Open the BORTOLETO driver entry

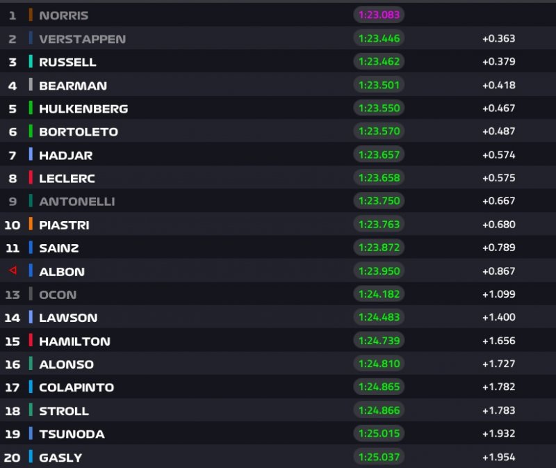click(78, 131)
